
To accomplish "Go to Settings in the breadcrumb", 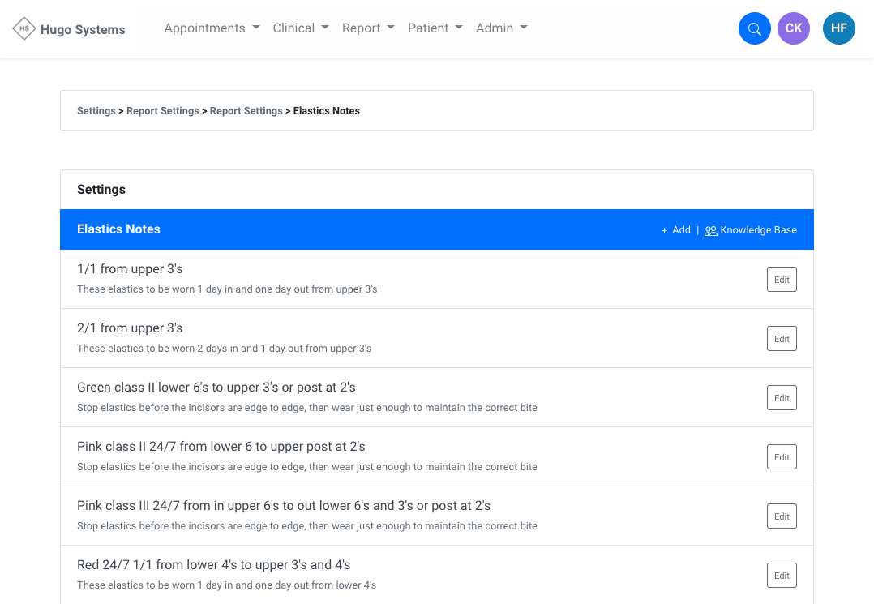I will tap(96, 111).
